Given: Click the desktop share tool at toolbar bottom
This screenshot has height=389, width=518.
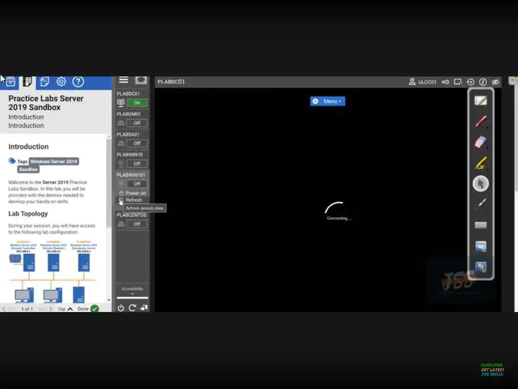Looking at the screenshot, I should pyautogui.click(x=481, y=267).
